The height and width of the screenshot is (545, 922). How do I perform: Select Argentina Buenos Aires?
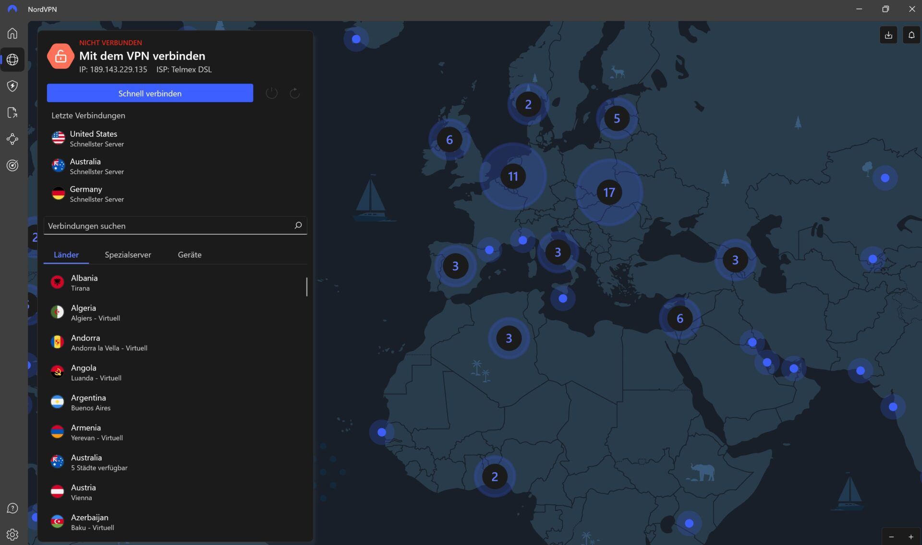[175, 403]
